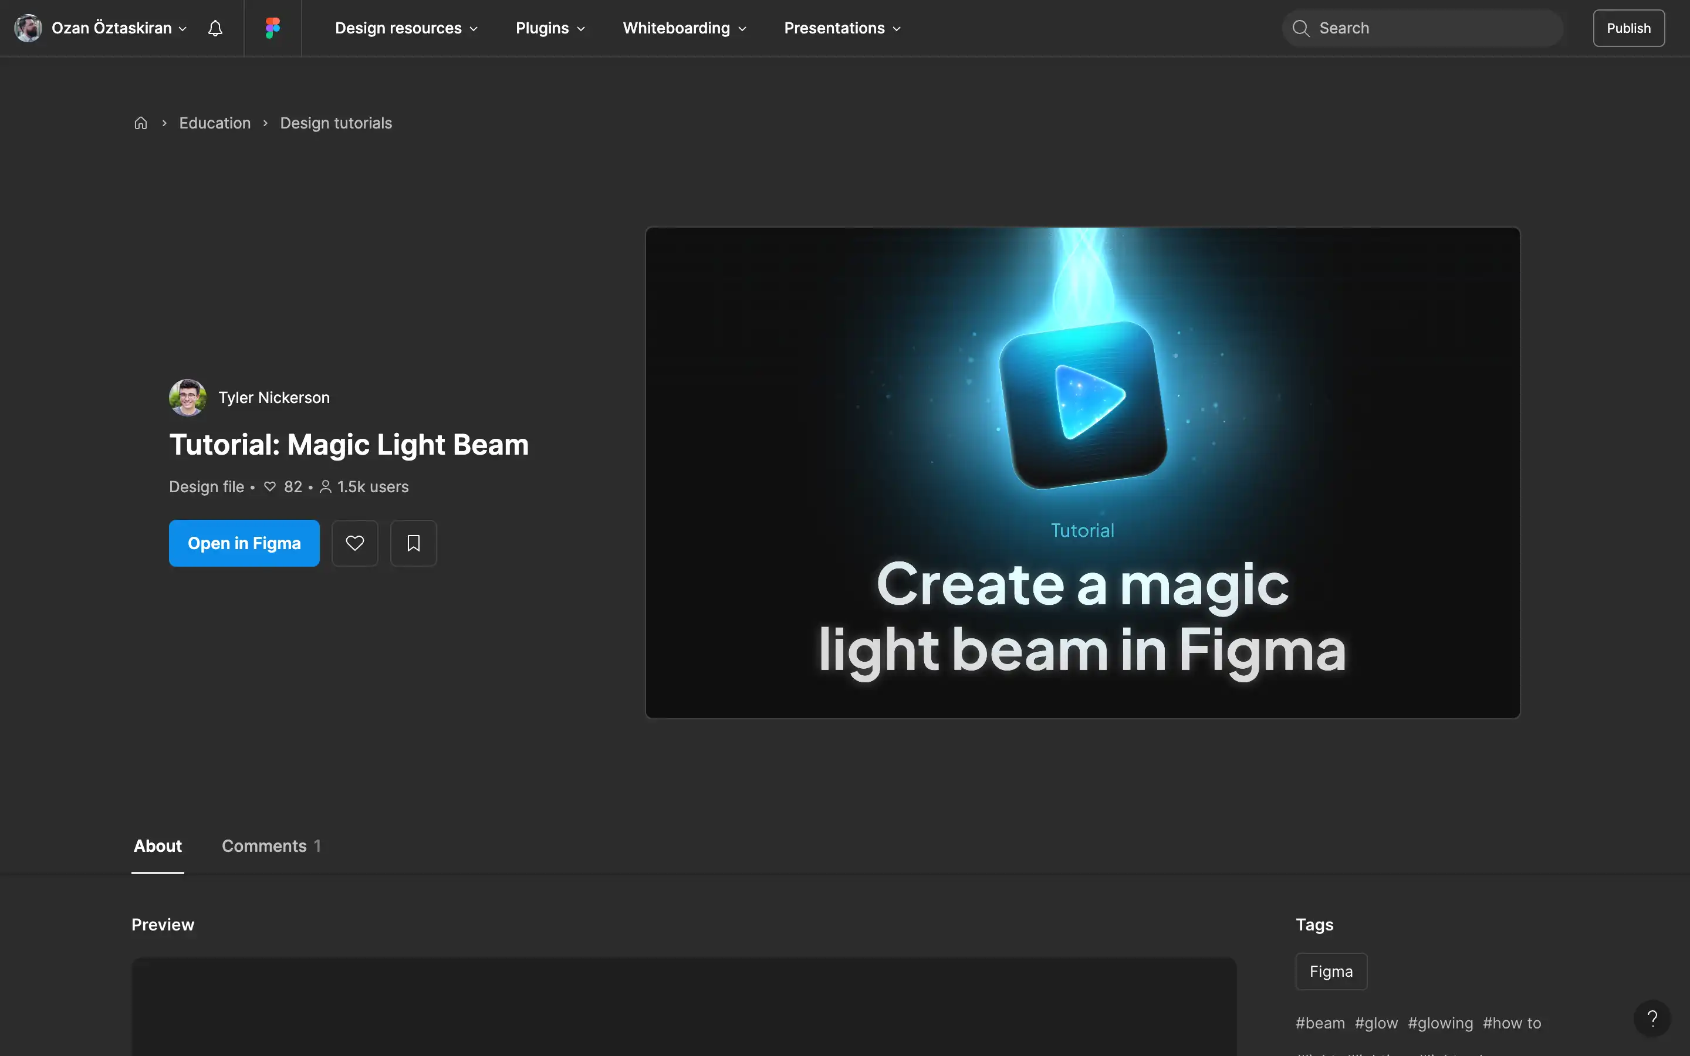Like the file with the heart button
1690x1056 pixels.
click(x=355, y=543)
